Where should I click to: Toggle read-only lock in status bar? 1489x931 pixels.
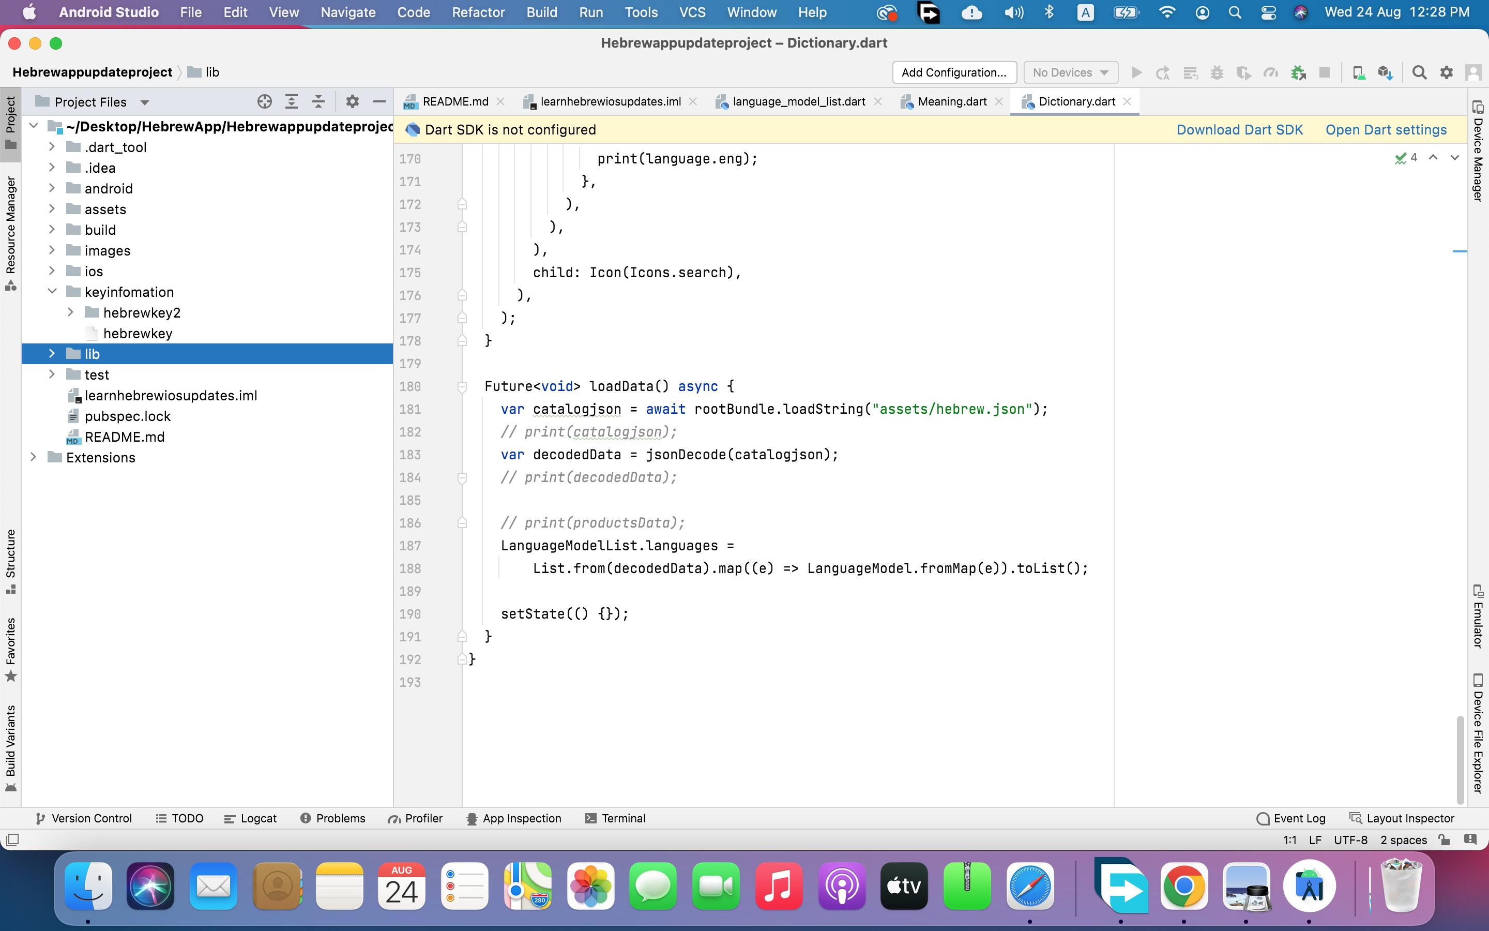tap(1444, 840)
